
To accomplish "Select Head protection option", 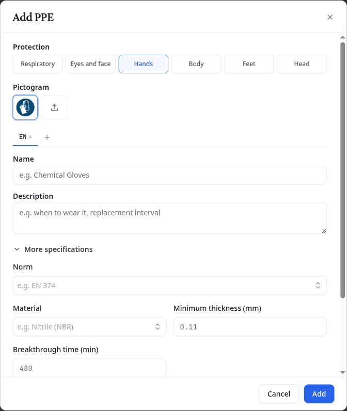I will [302, 64].
